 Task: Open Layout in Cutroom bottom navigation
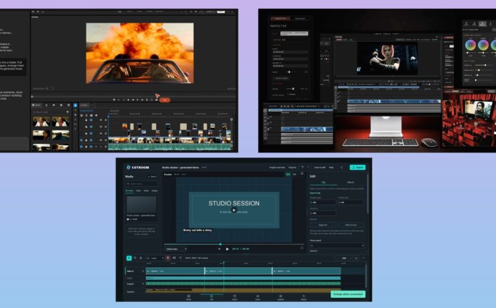point(235,297)
